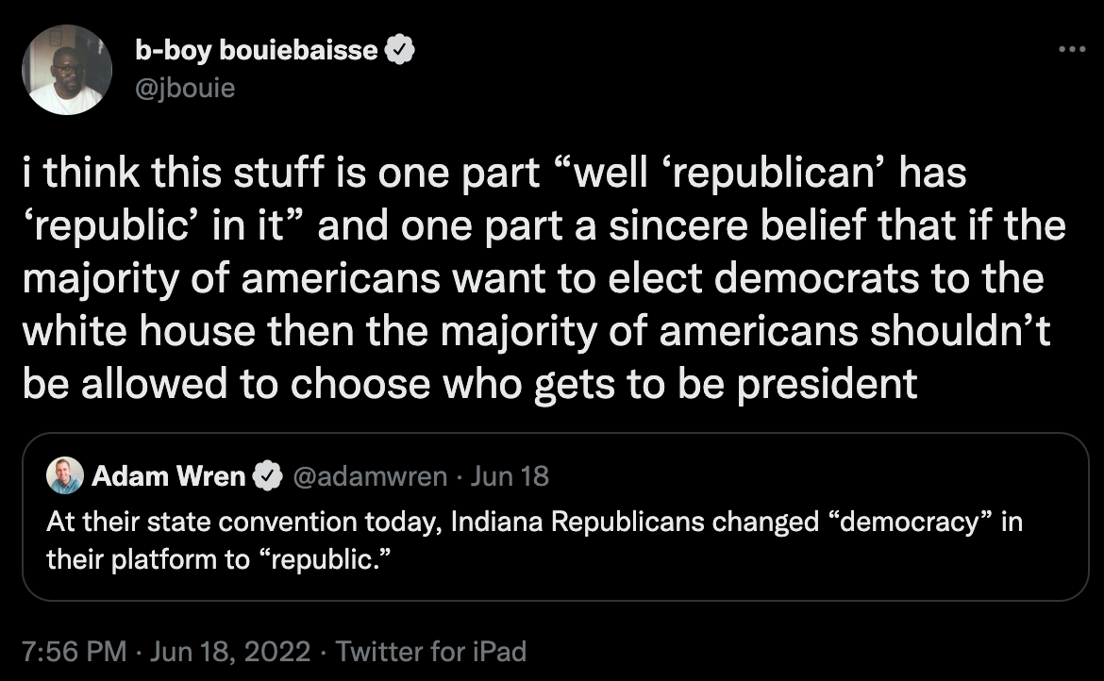1104x681 pixels.
Task: Click the verified badge beside Adam Wren
Action: pyautogui.click(x=268, y=476)
